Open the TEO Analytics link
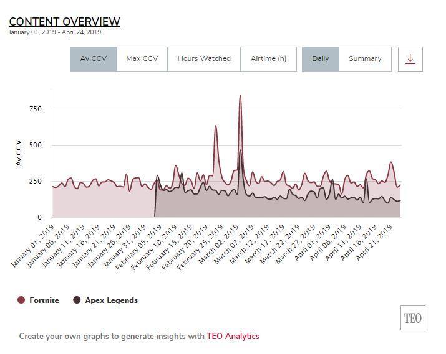This screenshot has width=446, height=354. [x=233, y=336]
